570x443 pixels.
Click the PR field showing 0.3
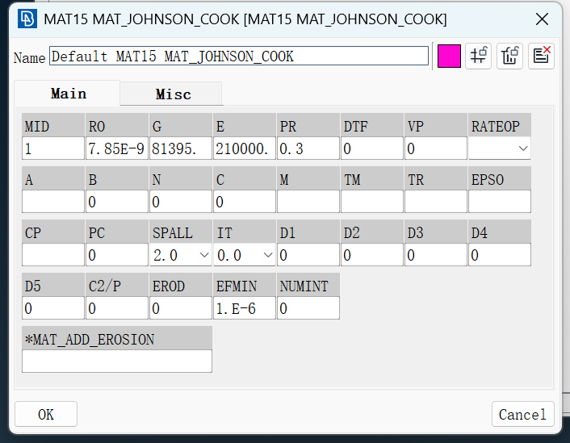pos(308,148)
